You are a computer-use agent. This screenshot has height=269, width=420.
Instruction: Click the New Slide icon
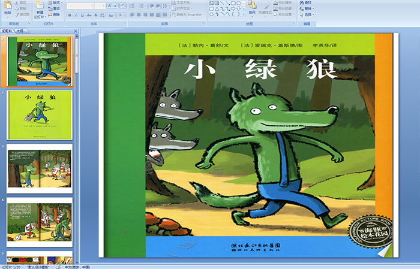coord(40,5)
